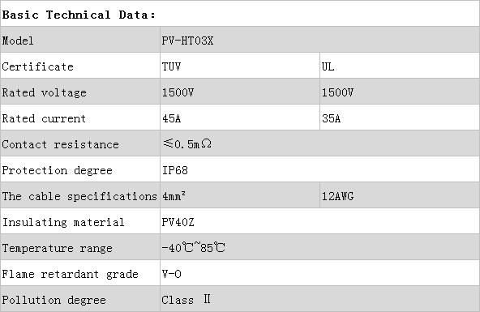Select the cable specifications label
The image size is (480, 312).
click(x=80, y=195)
